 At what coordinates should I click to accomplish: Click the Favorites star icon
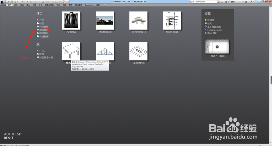tap(226, 2)
